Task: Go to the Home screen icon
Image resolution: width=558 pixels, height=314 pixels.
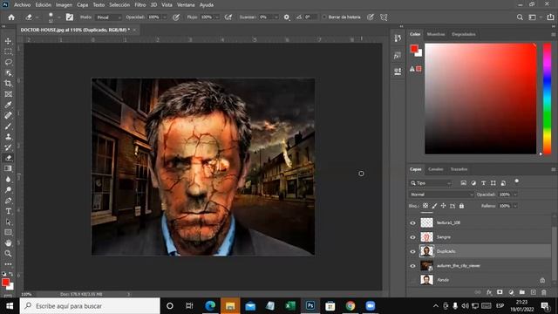Action: [11, 17]
